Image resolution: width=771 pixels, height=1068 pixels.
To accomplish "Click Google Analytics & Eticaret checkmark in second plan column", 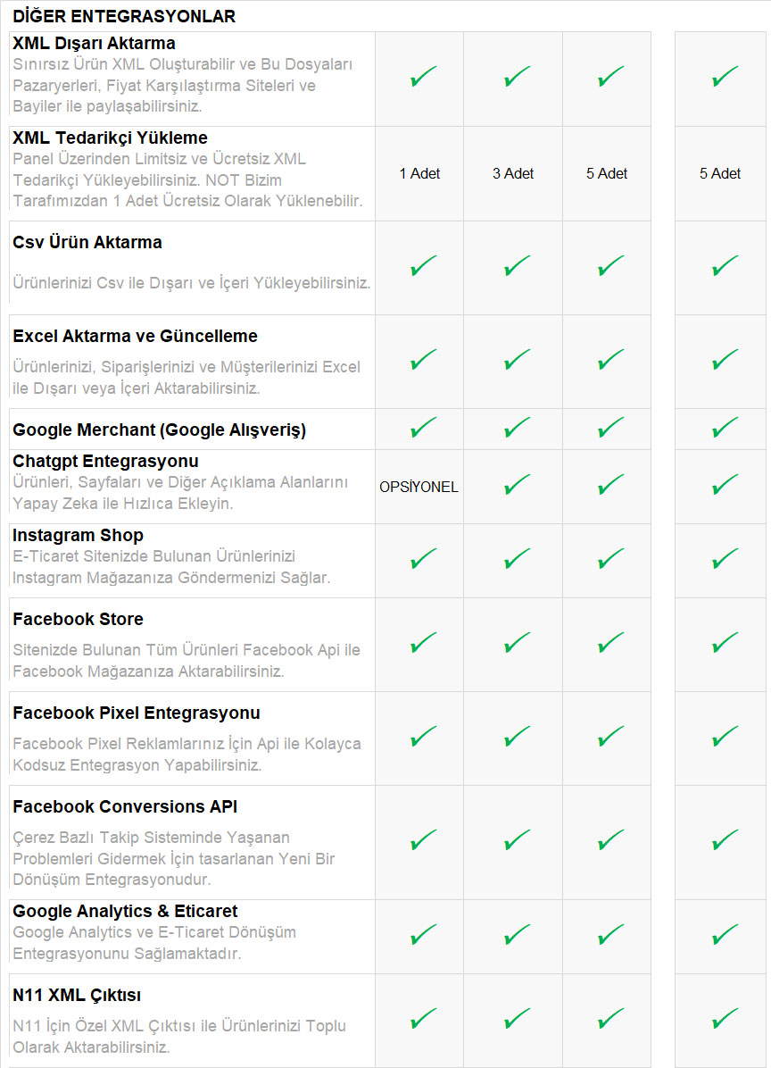I will click(517, 936).
